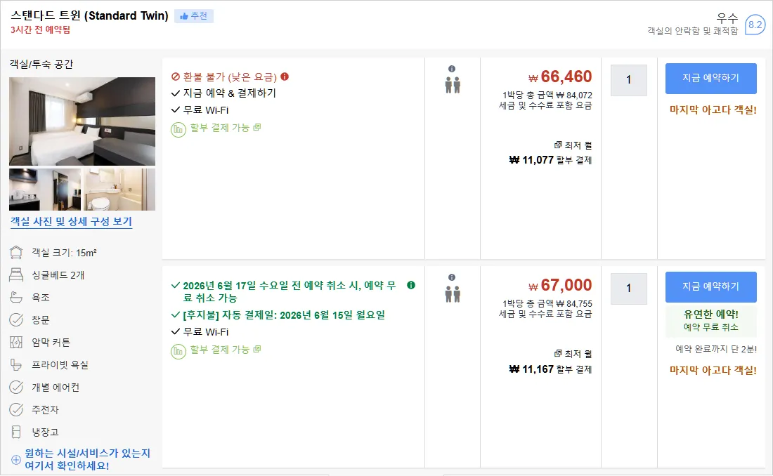
Task: Click two-guest icon in the ₩66,460 row
Action: 453,85
